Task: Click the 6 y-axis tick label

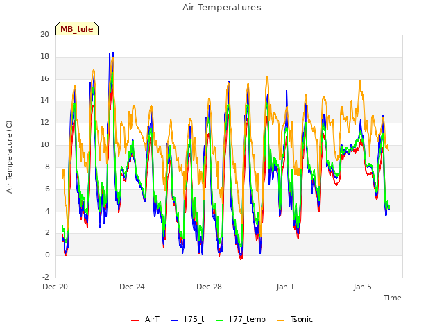Action: pyautogui.click(x=47, y=189)
